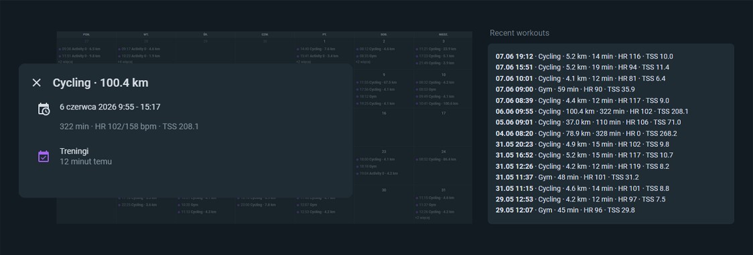Click the 11:21 Cycling 23.9 km calendar event
The height and width of the screenshot is (255, 753).
436,49
